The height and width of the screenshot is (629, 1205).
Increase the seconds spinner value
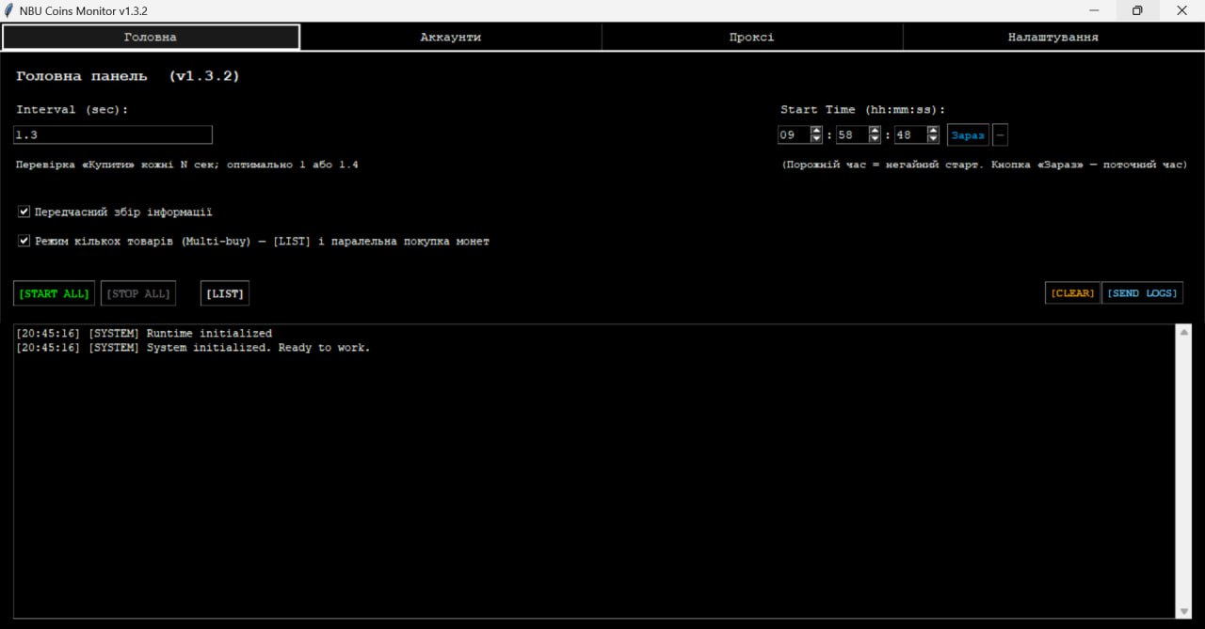pos(933,131)
